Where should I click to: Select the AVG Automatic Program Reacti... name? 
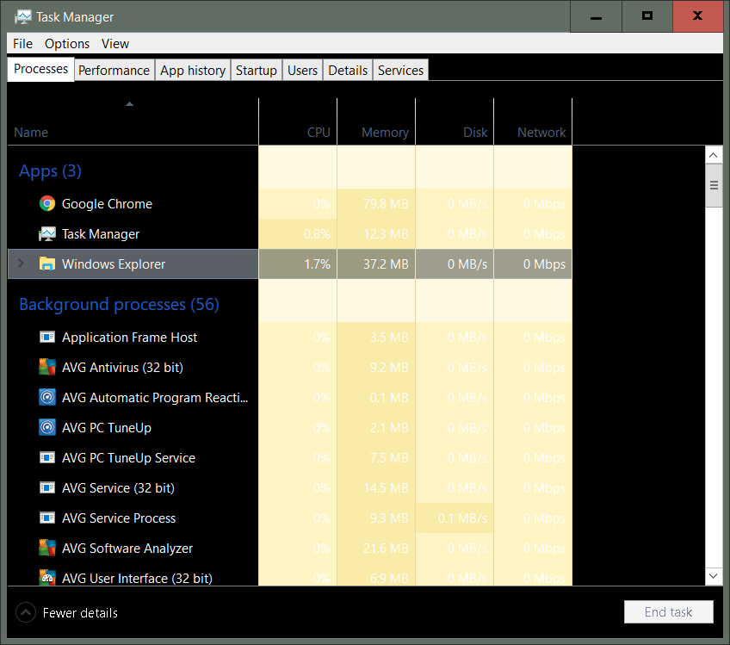(155, 398)
